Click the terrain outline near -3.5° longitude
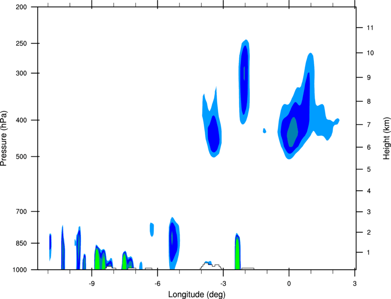 211,266
